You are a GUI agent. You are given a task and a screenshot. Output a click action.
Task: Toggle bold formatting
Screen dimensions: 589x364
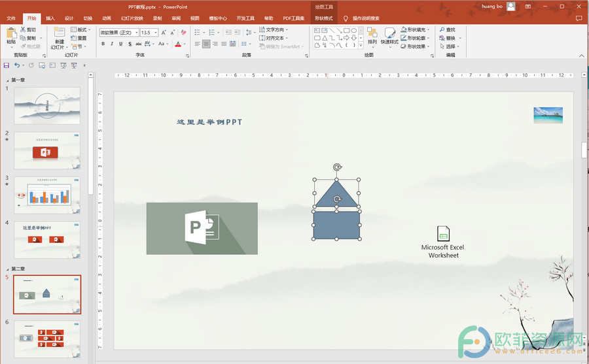[103, 44]
